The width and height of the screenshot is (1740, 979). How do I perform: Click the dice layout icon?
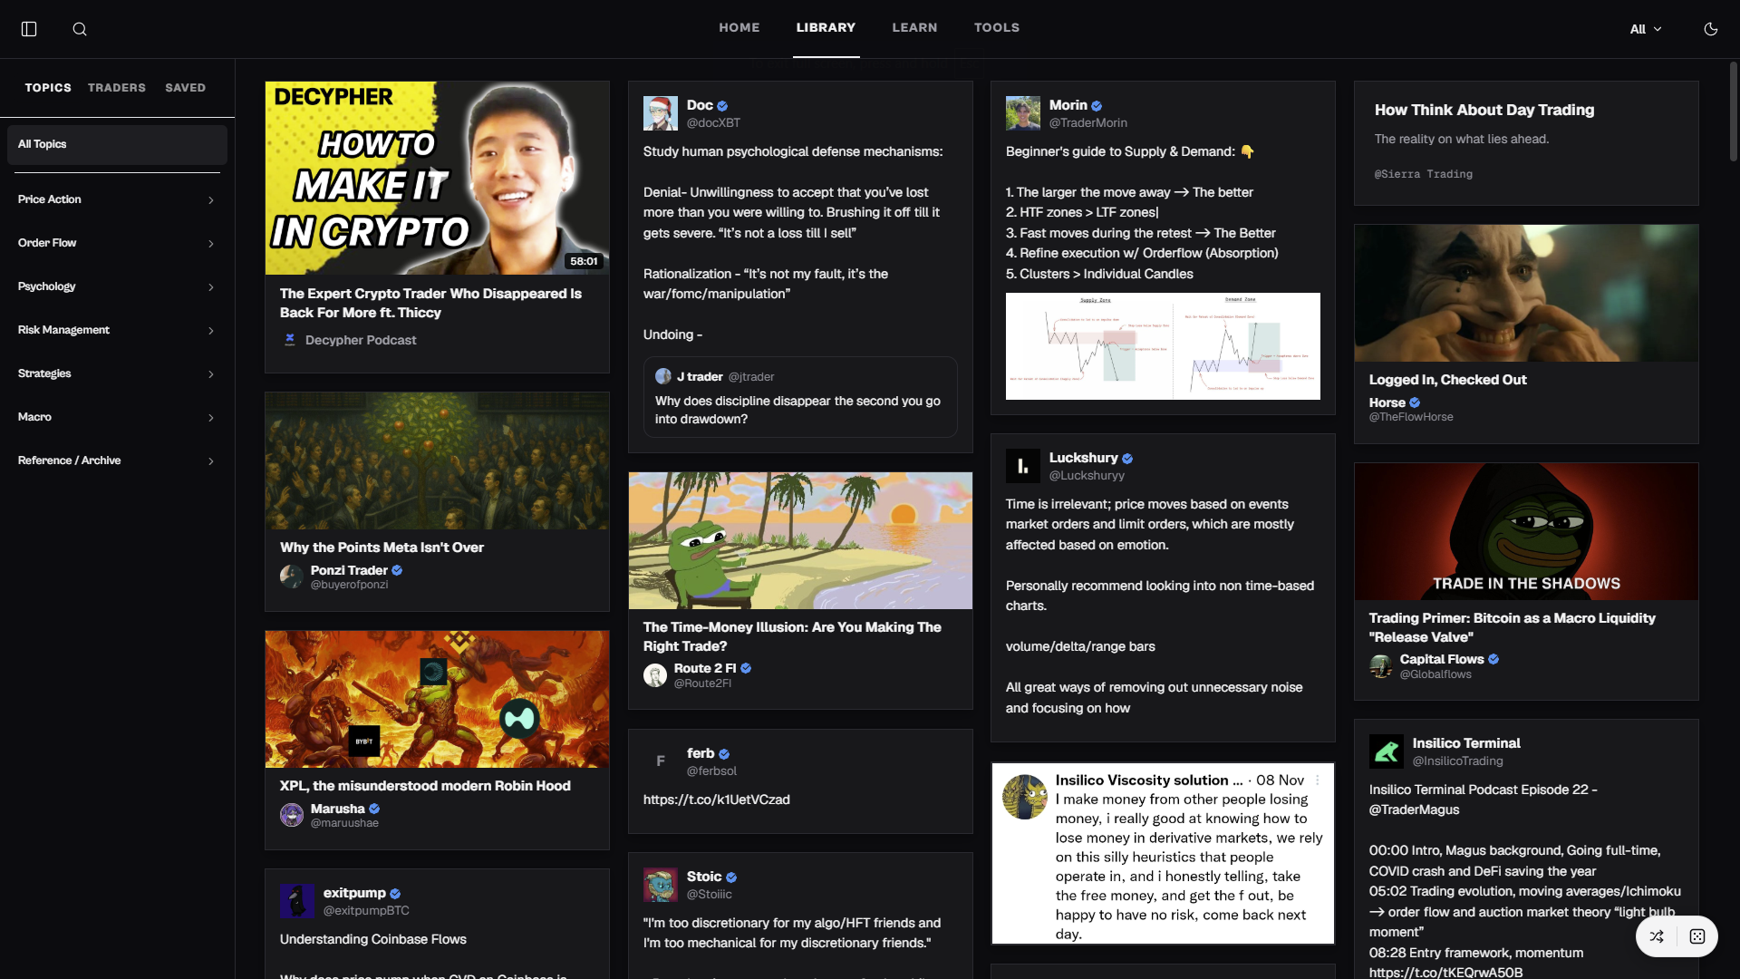[x=1697, y=936]
